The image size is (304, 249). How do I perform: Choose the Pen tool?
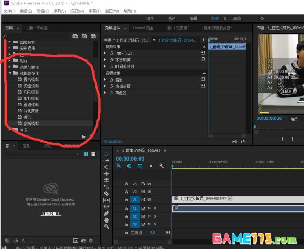[107, 214]
